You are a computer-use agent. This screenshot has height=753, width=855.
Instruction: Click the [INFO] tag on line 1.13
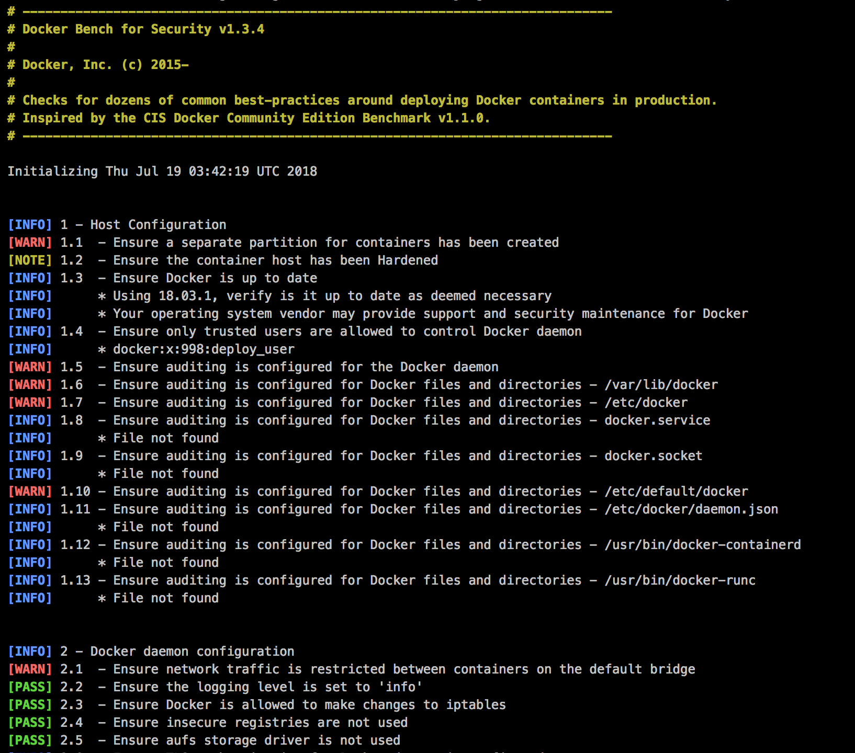pos(30,580)
